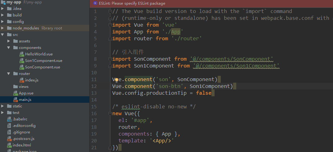The width and height of the screenshot is (333, 152).
Task: Collapse the router folder arrow
Action: (9, 74)
